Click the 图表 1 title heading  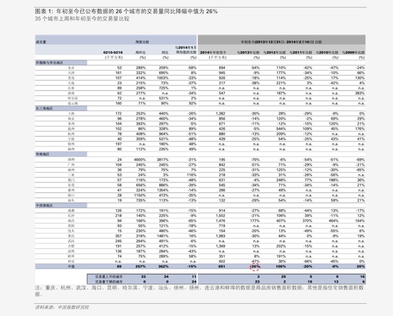[127, 12]
